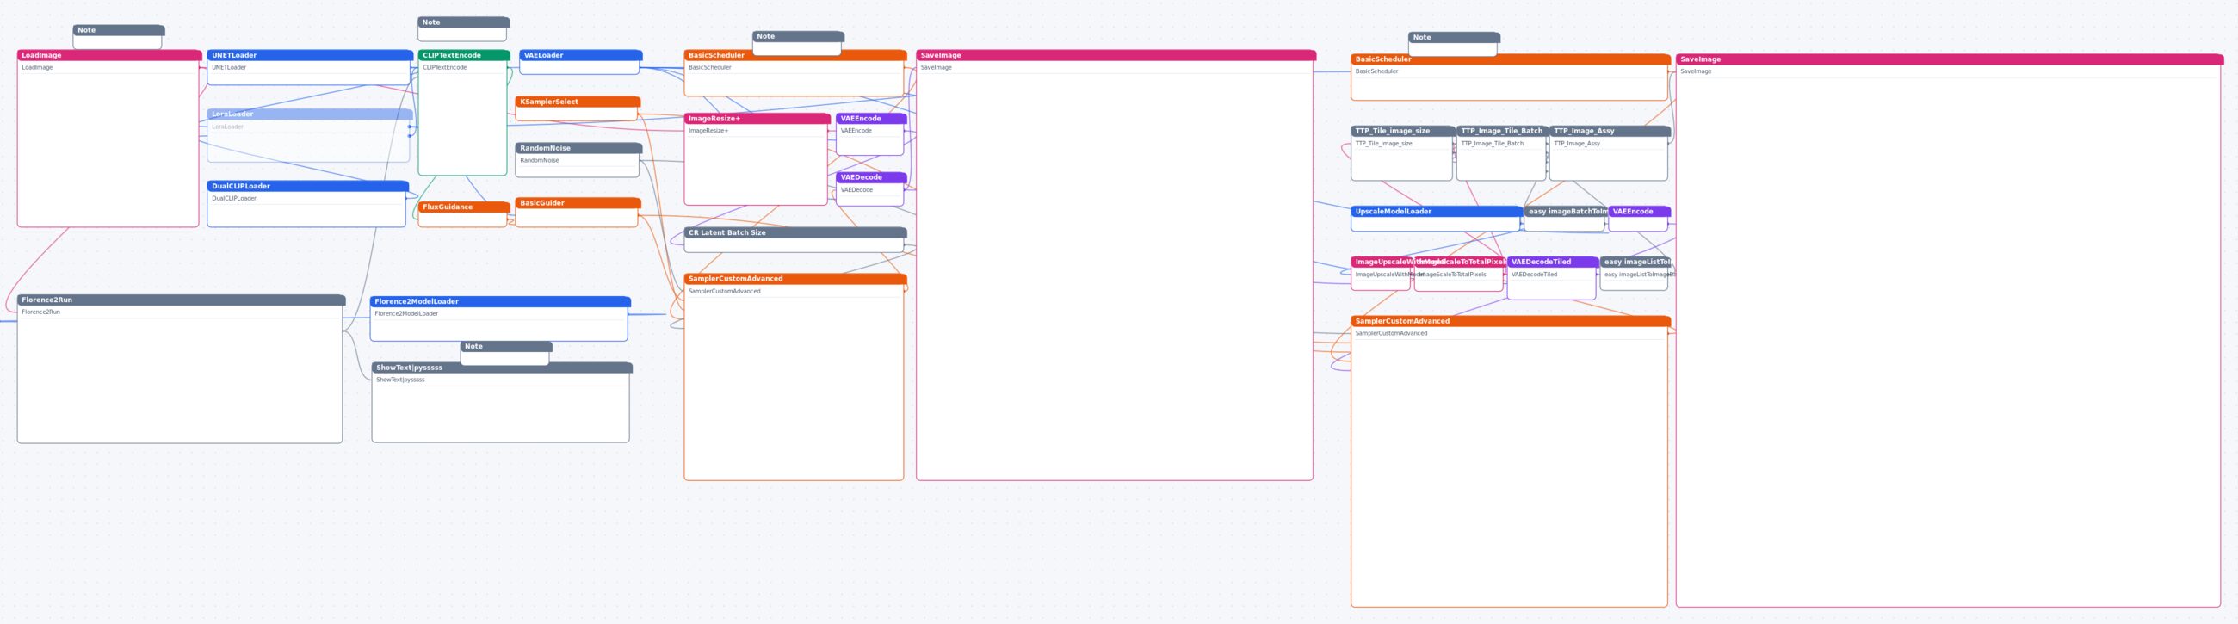
Task: Select the Note node above LoadImage
Action: click(119, 36)
